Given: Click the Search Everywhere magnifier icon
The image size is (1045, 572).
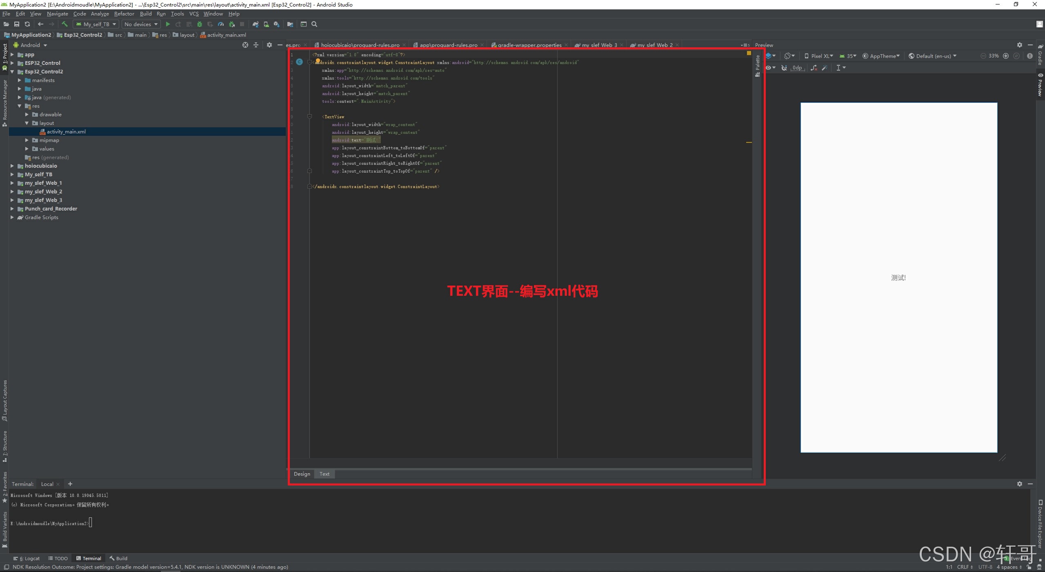Looking at the screenshot, I should (314, 24).
